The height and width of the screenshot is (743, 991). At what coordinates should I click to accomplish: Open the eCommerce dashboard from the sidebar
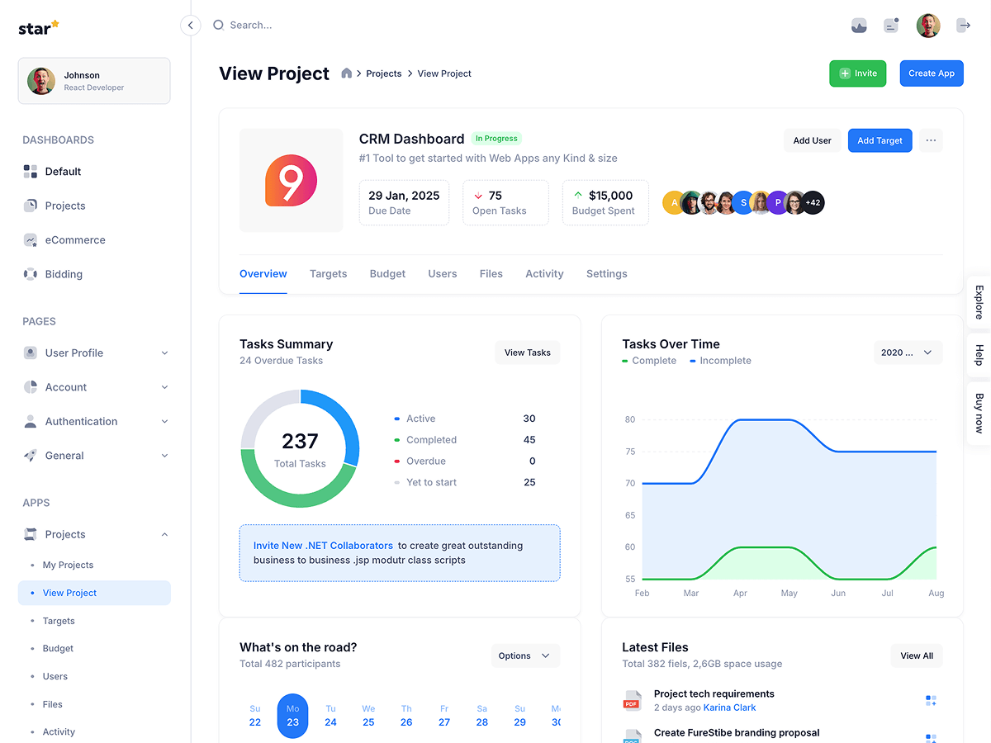click(x=74, y=239)
